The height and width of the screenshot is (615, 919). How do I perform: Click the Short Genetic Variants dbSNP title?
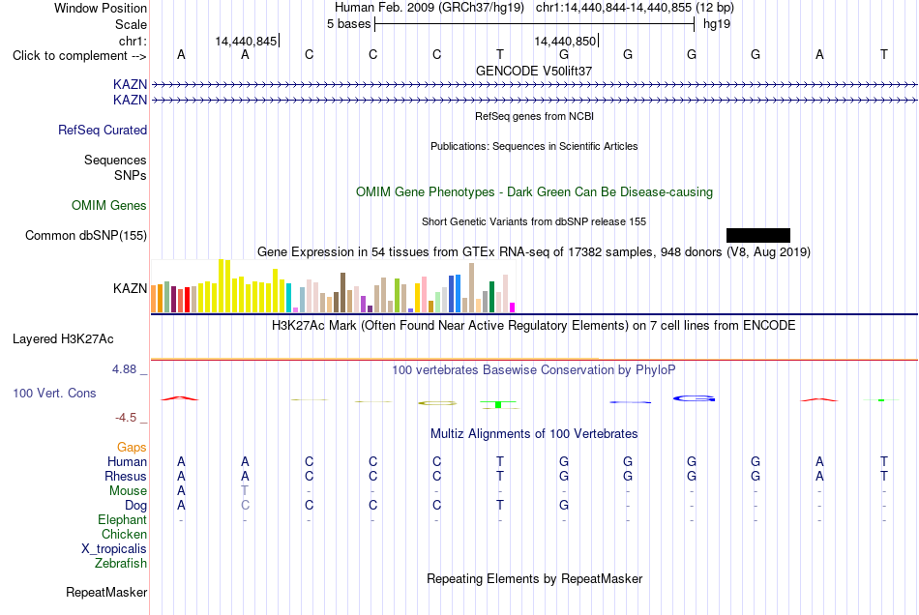[534, 222]
